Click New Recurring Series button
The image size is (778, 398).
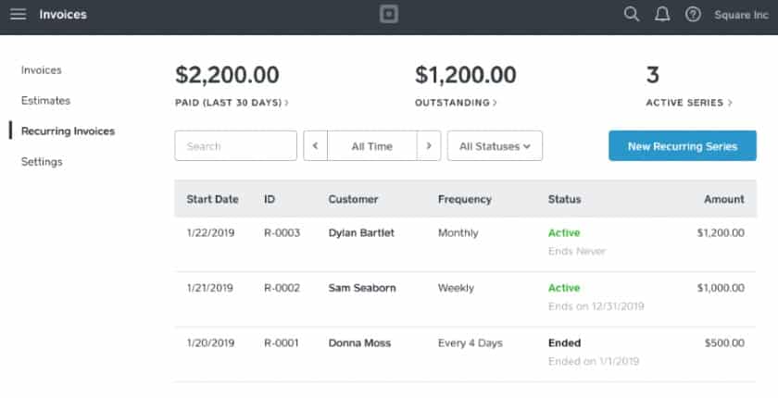point(683,145)
